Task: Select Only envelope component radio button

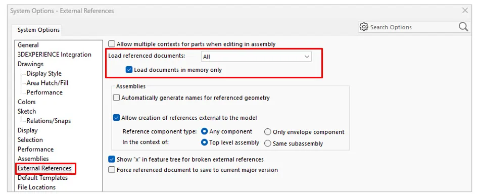Action: (268, 132)
